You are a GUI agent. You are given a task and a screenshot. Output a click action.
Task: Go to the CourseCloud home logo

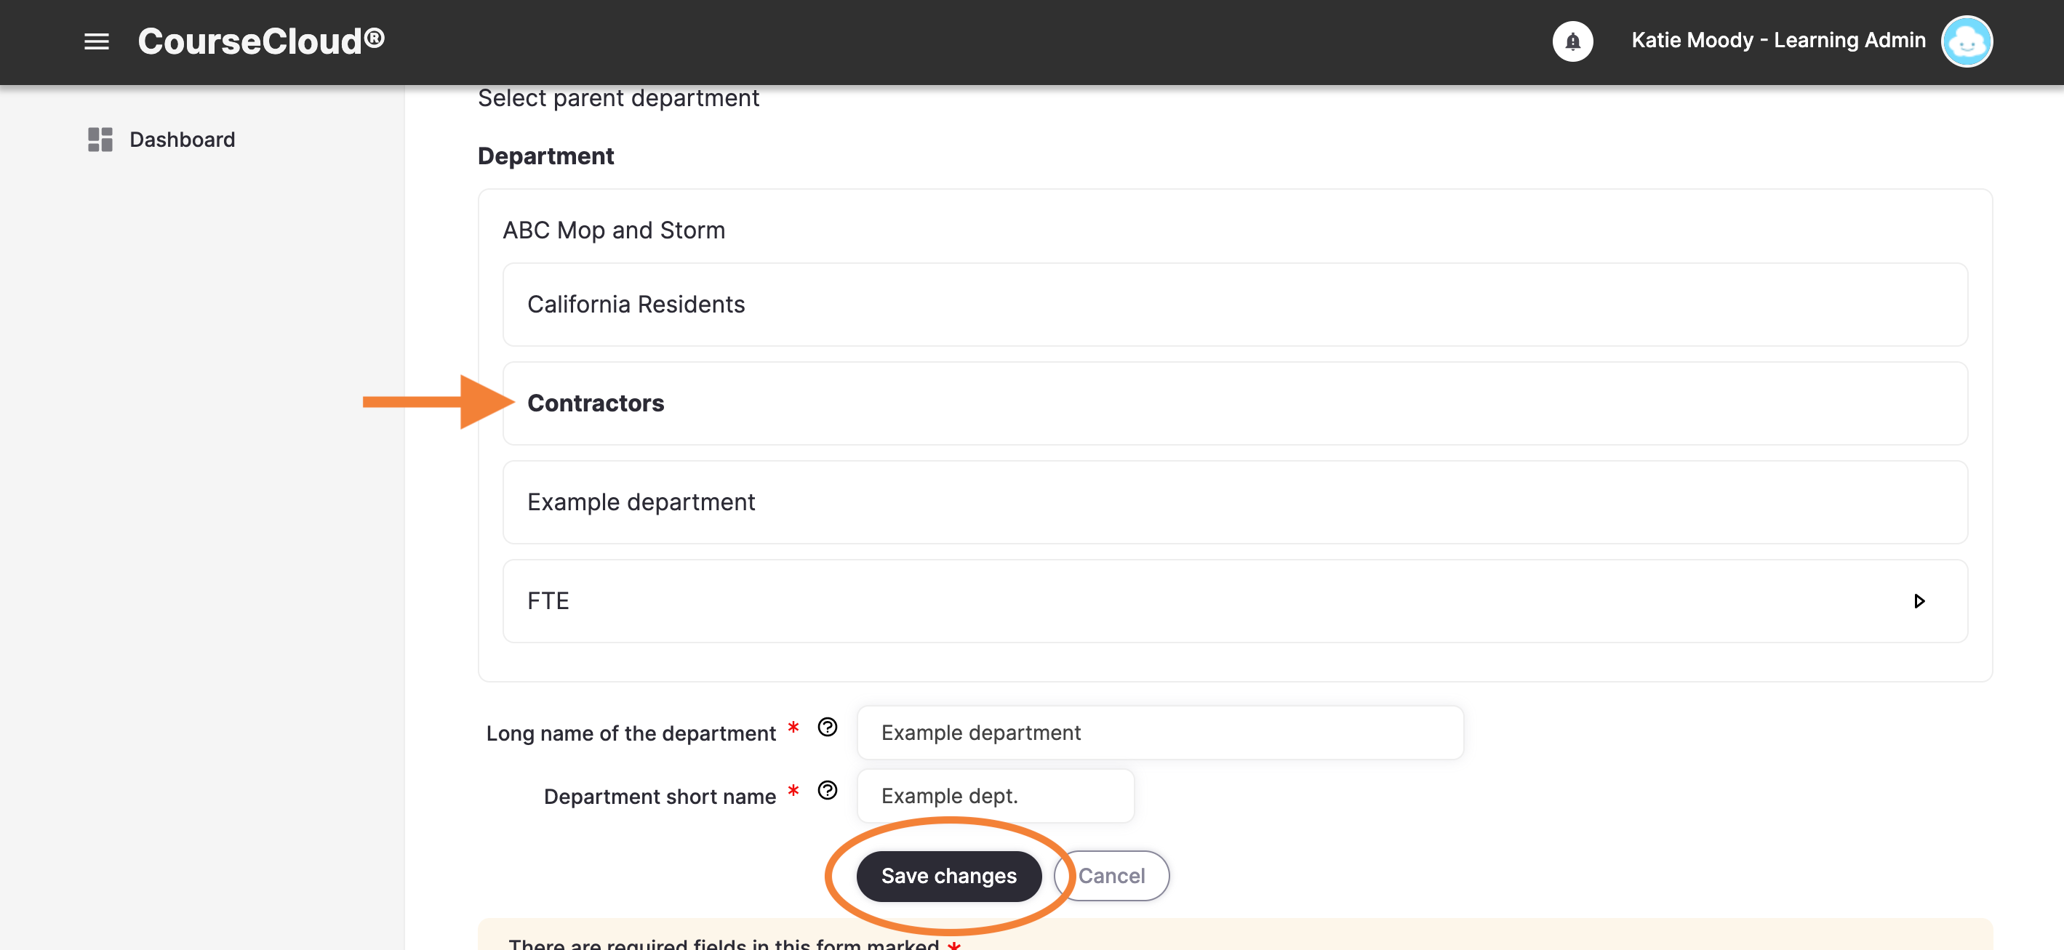click(x=261, y=41)
